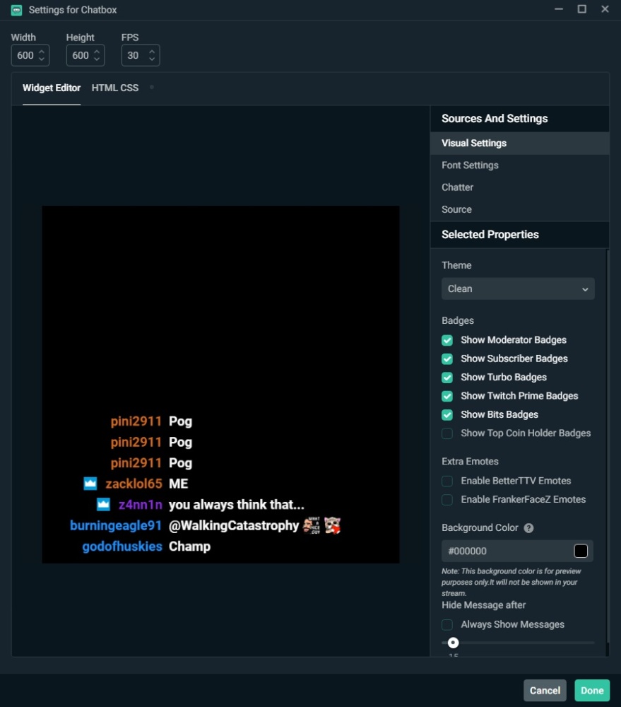621x707 pixels.
Task: Click username z4nn1n in preview
Action: pos(141,505)
